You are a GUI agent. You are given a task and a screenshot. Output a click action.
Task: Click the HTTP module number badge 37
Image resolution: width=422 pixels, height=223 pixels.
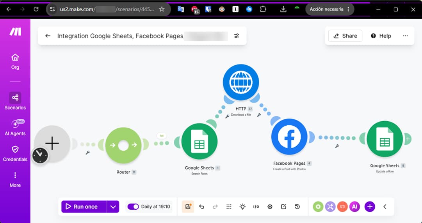click(x=250, y=109)
